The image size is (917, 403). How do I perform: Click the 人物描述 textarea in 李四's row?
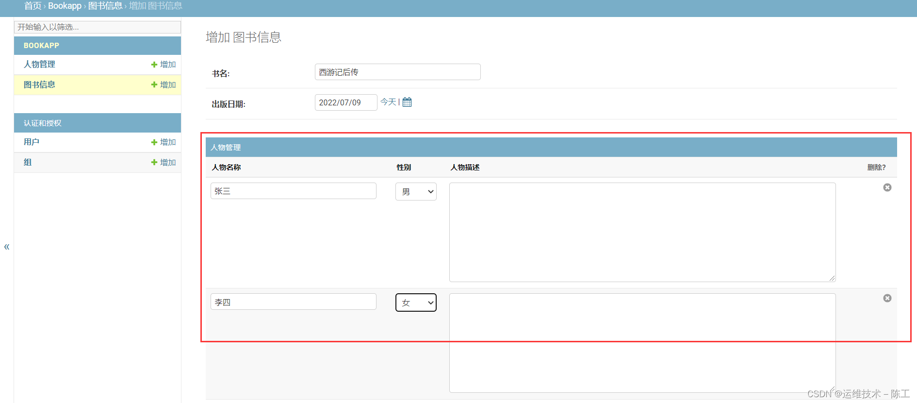642,343
